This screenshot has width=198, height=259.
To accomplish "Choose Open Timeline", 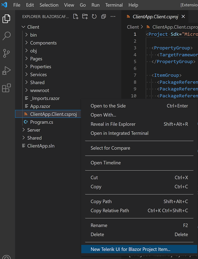I will [139, 163].
